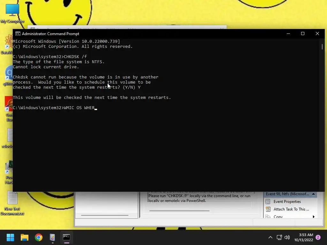This screenshot has height=245, width=327.
Task: Maximize the Command Prompt window
Action: pos(303,34)
